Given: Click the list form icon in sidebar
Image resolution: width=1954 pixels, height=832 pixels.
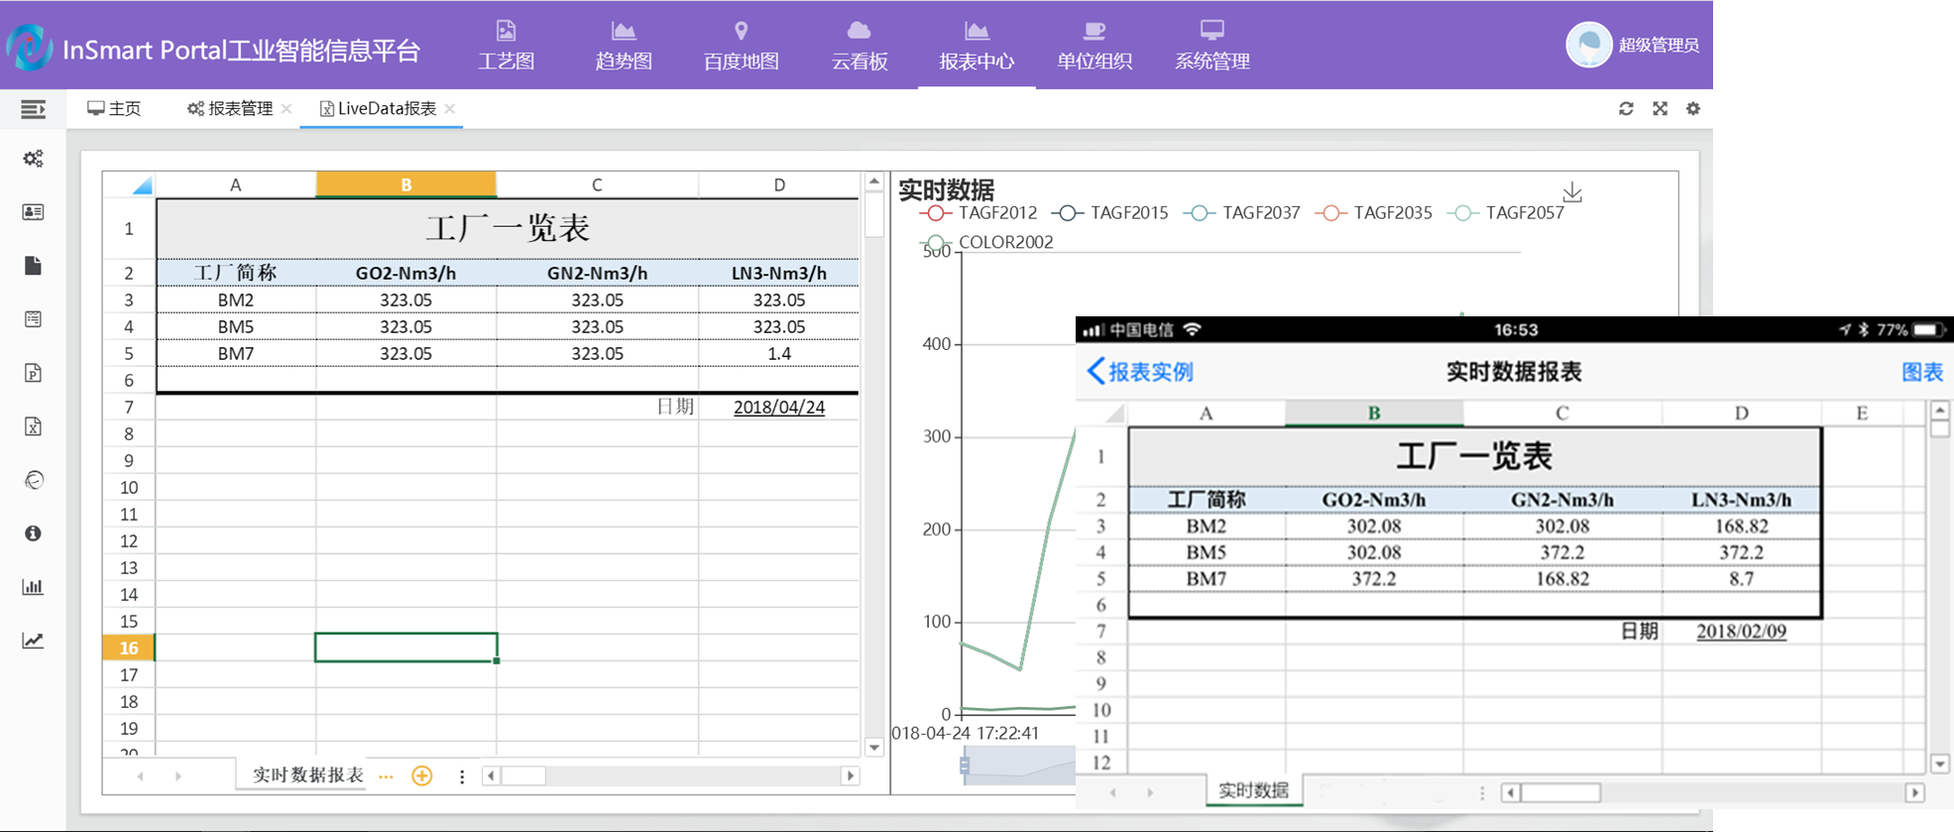Looking at the screenshot, I should point(33,319).
